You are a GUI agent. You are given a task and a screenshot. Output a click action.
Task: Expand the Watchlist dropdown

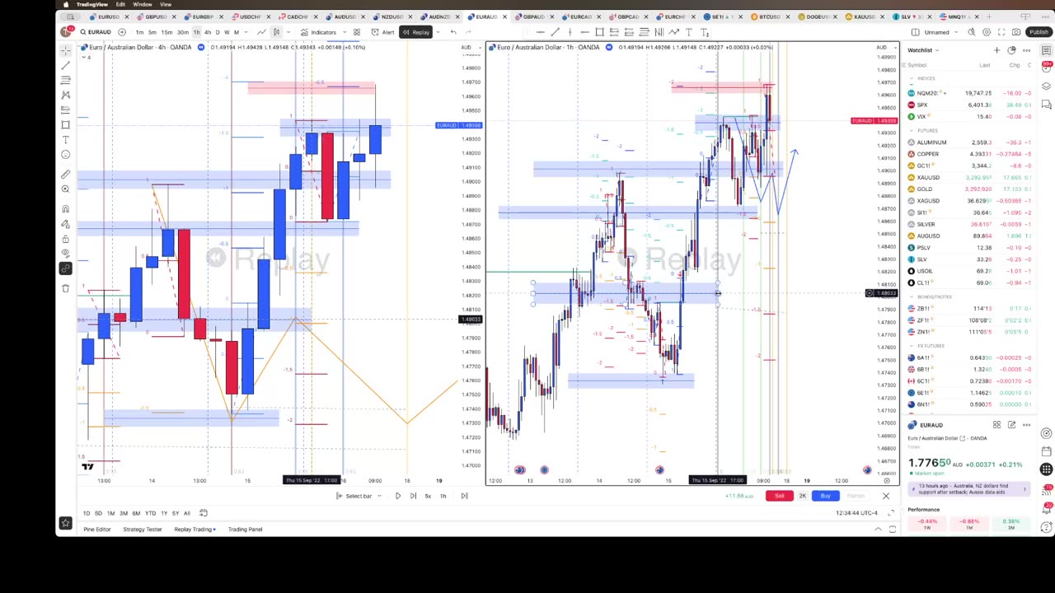click(x=923, y=50)
